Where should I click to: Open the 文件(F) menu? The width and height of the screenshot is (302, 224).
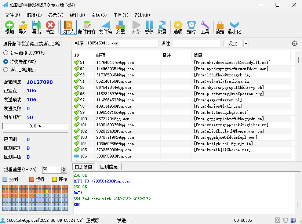click(x=12, y=15)
